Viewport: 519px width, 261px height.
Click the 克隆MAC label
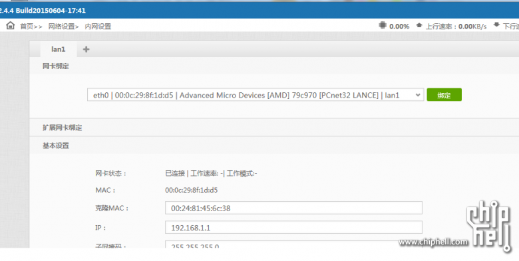(x=112, y=208)
